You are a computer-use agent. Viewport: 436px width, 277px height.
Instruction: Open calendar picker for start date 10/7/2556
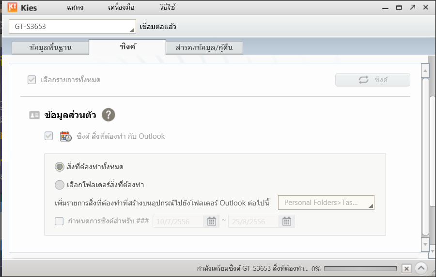pyautogui.click(x=212, y=221)
